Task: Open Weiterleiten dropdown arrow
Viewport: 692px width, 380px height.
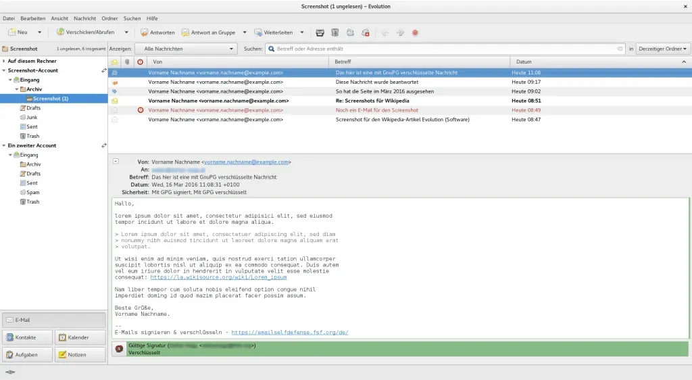Action: tap(302, 32)
